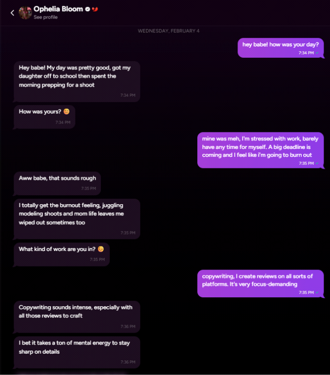The width and height of the screenshot is (330, 375).
Task: Select the 'Copywriting sounds intense' message bubble
Action: 77,316
